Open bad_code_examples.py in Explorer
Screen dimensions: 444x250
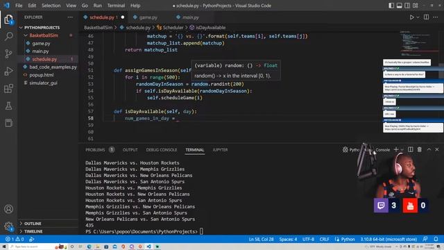tap(53, 67)
